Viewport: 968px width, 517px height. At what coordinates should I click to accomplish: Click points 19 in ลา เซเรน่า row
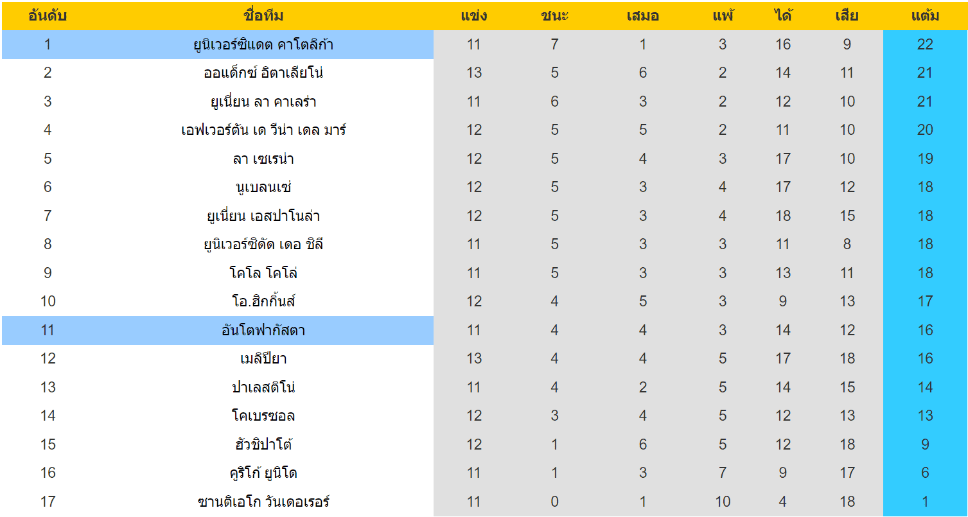click(x=925, y=159)
